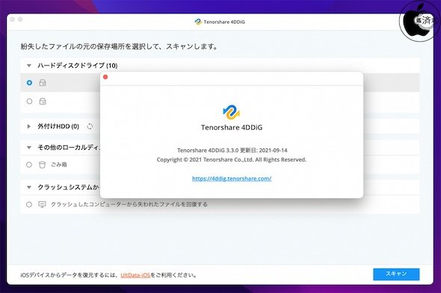Screen dimensions: 441x293
Task: Choose the ごみ箱 radio button
Action: 29,165
